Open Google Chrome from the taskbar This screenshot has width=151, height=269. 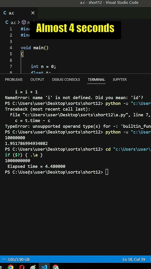pos(10,267)
